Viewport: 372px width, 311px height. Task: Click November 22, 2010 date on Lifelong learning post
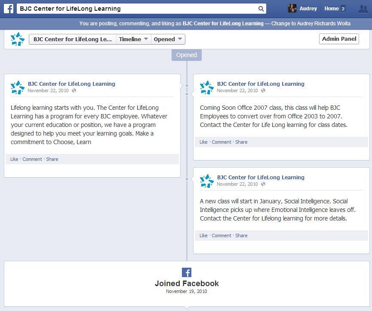coord(48,91)
